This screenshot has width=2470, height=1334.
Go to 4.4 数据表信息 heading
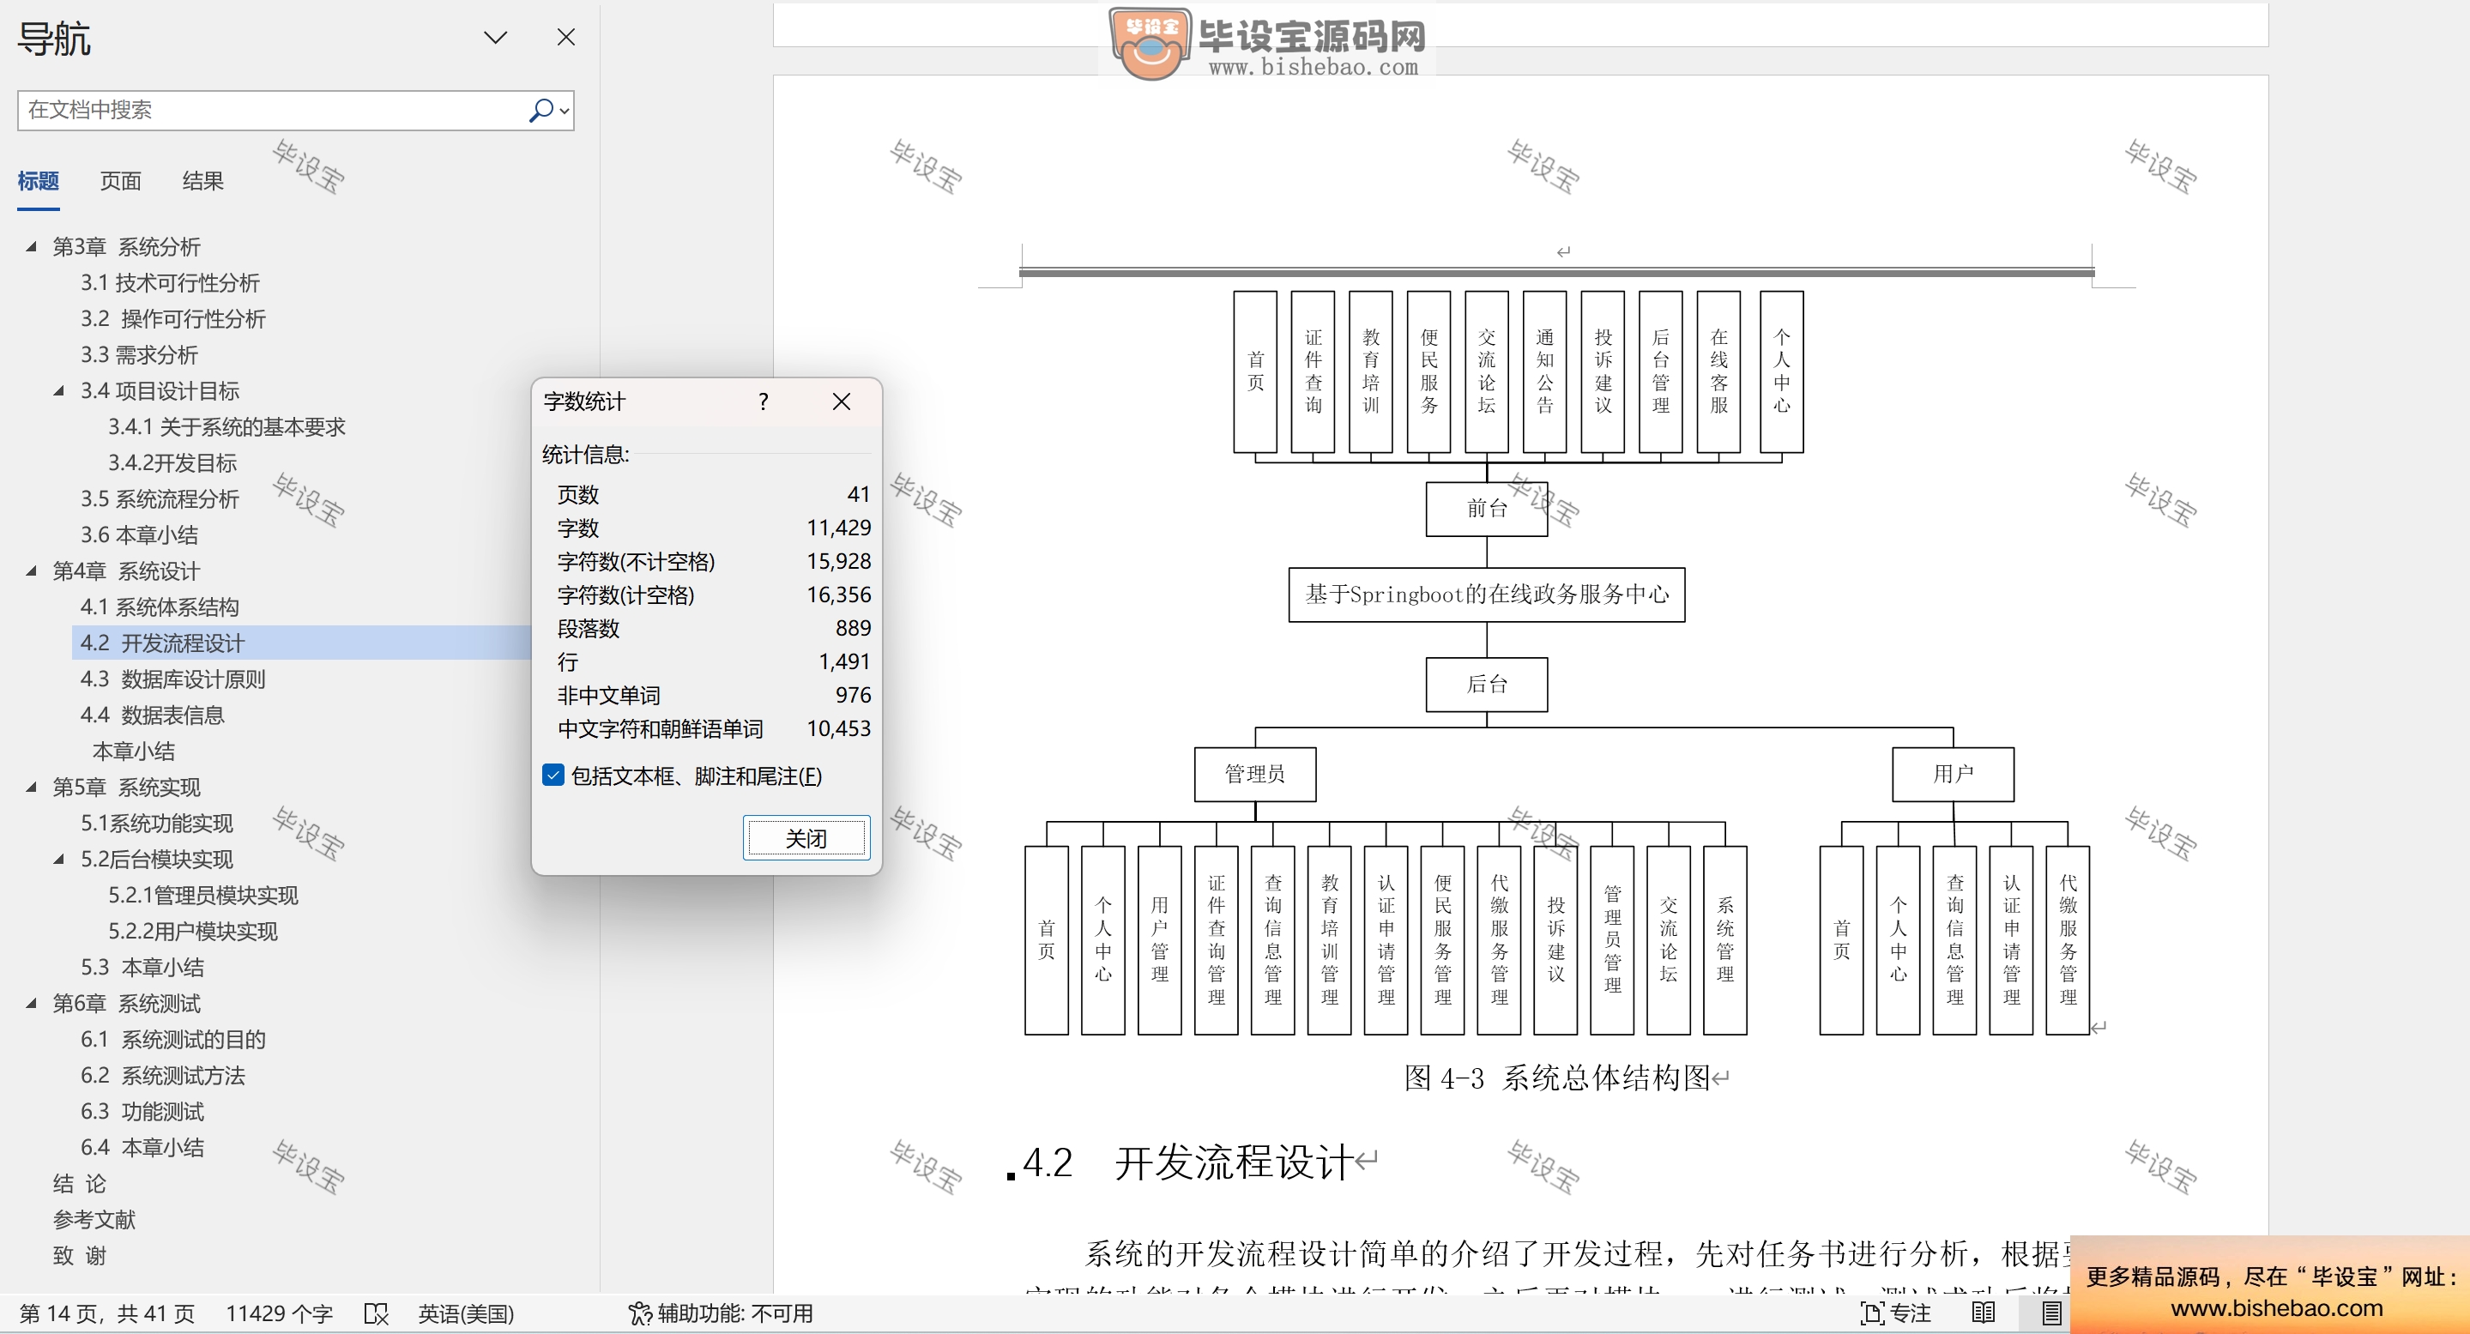(153, 715)
